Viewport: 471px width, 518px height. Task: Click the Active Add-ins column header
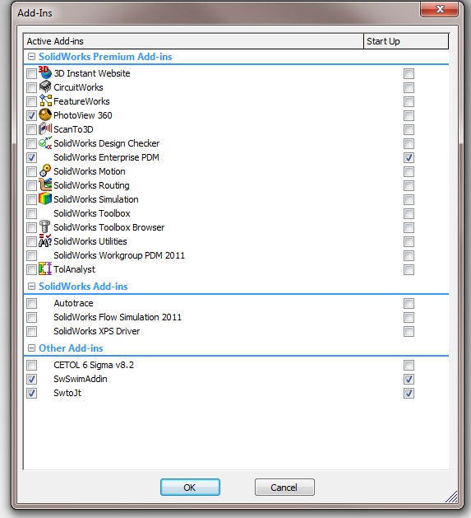click(194, 41)
